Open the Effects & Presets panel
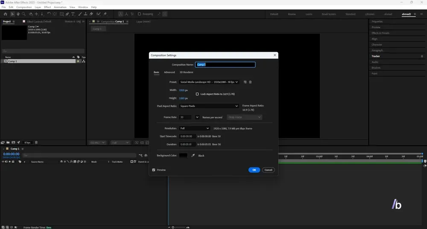The width and height of the screenshot is (427, 229). (x=380, y=33)
